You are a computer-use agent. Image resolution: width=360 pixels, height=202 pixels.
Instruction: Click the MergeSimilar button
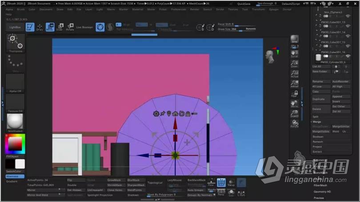point(341,127)
